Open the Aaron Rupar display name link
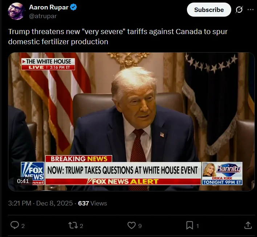257x237 pixels. point(48,8)
